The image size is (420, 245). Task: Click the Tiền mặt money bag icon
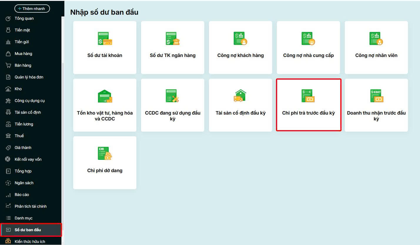8,30
